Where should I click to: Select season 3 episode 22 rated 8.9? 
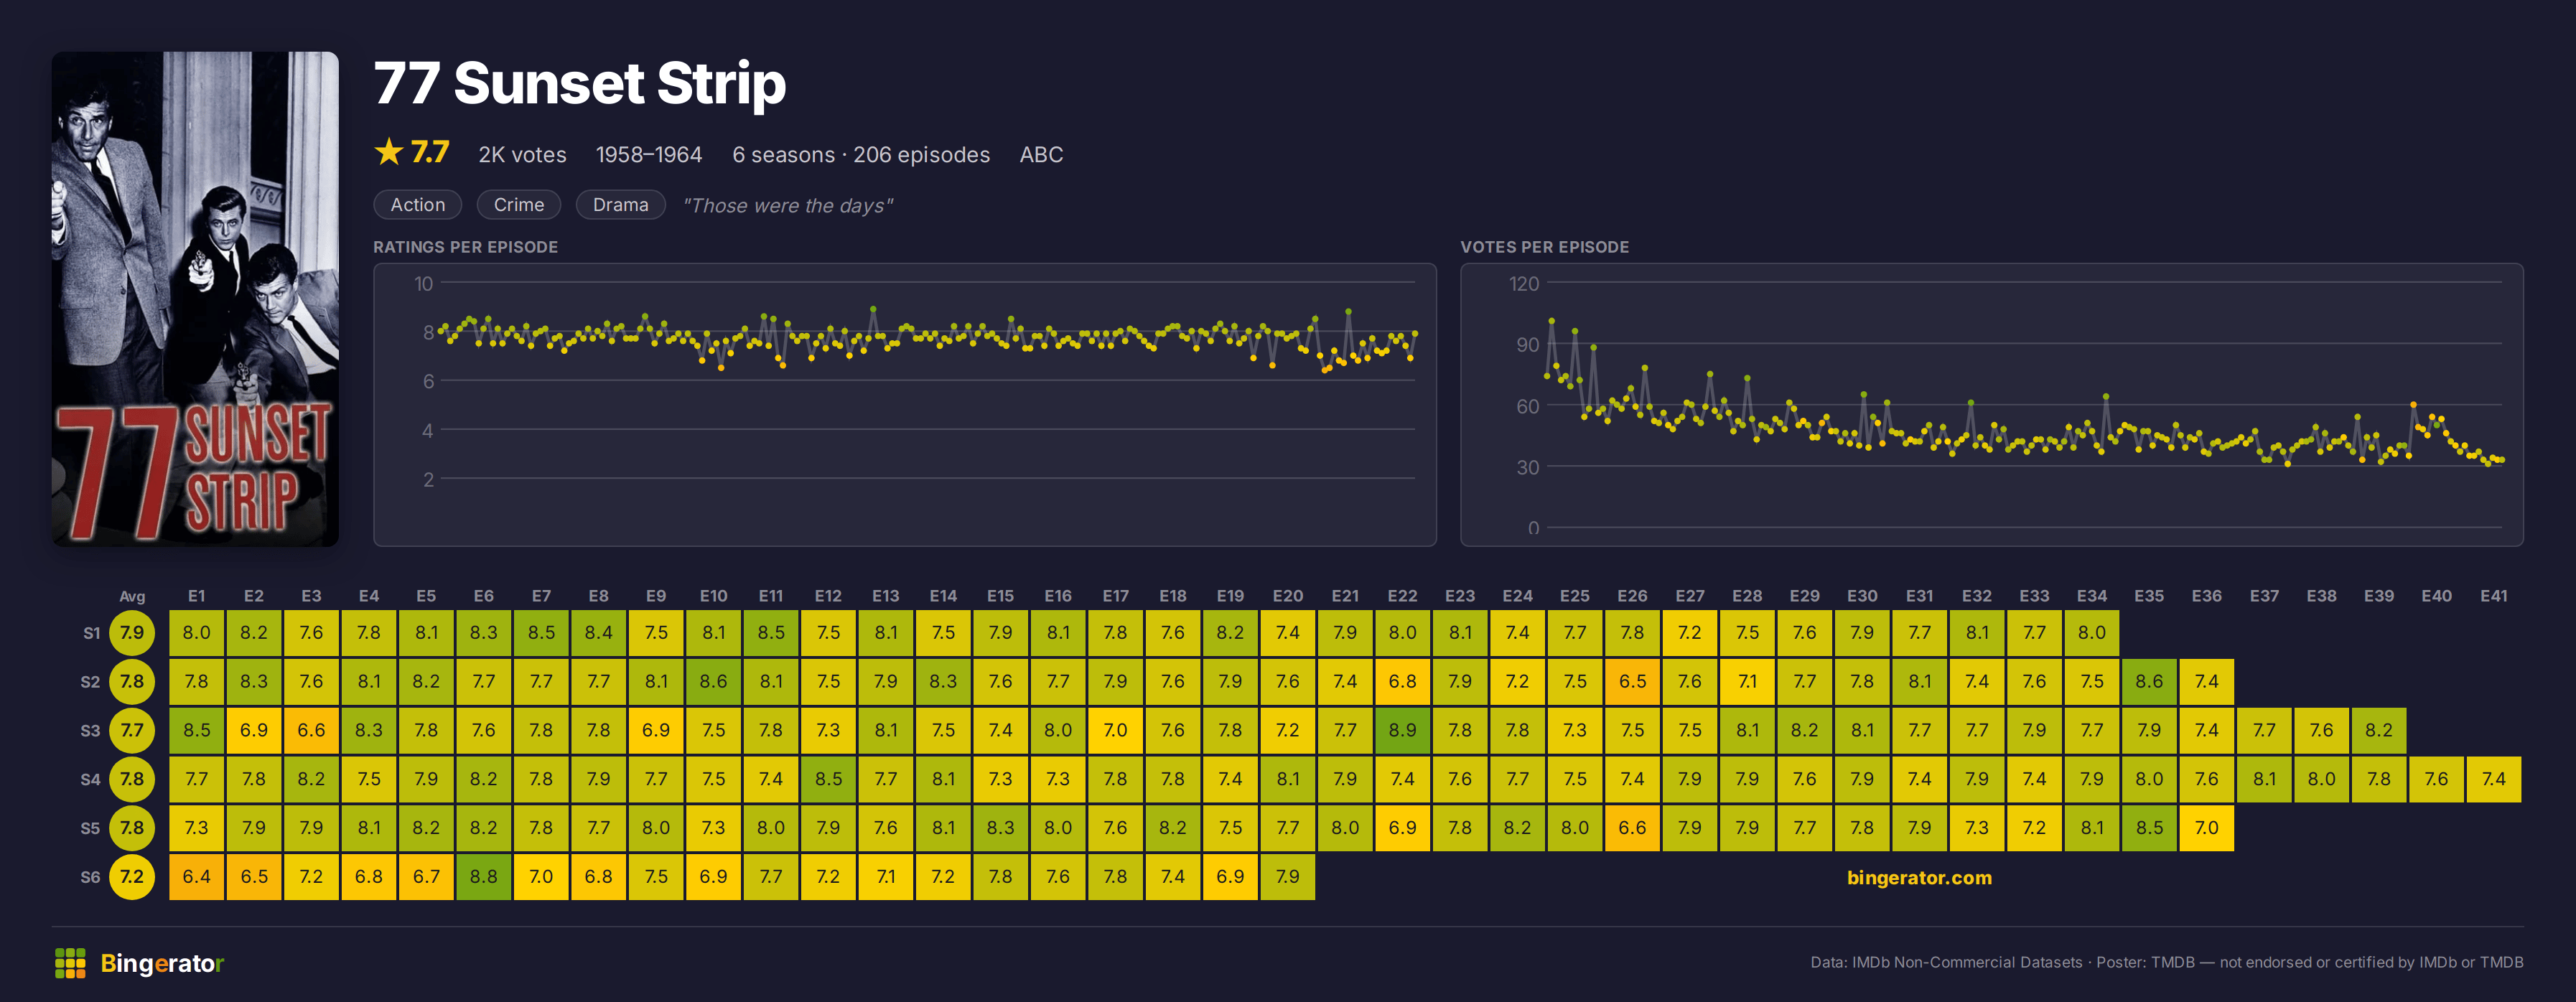coord(1402,730)
